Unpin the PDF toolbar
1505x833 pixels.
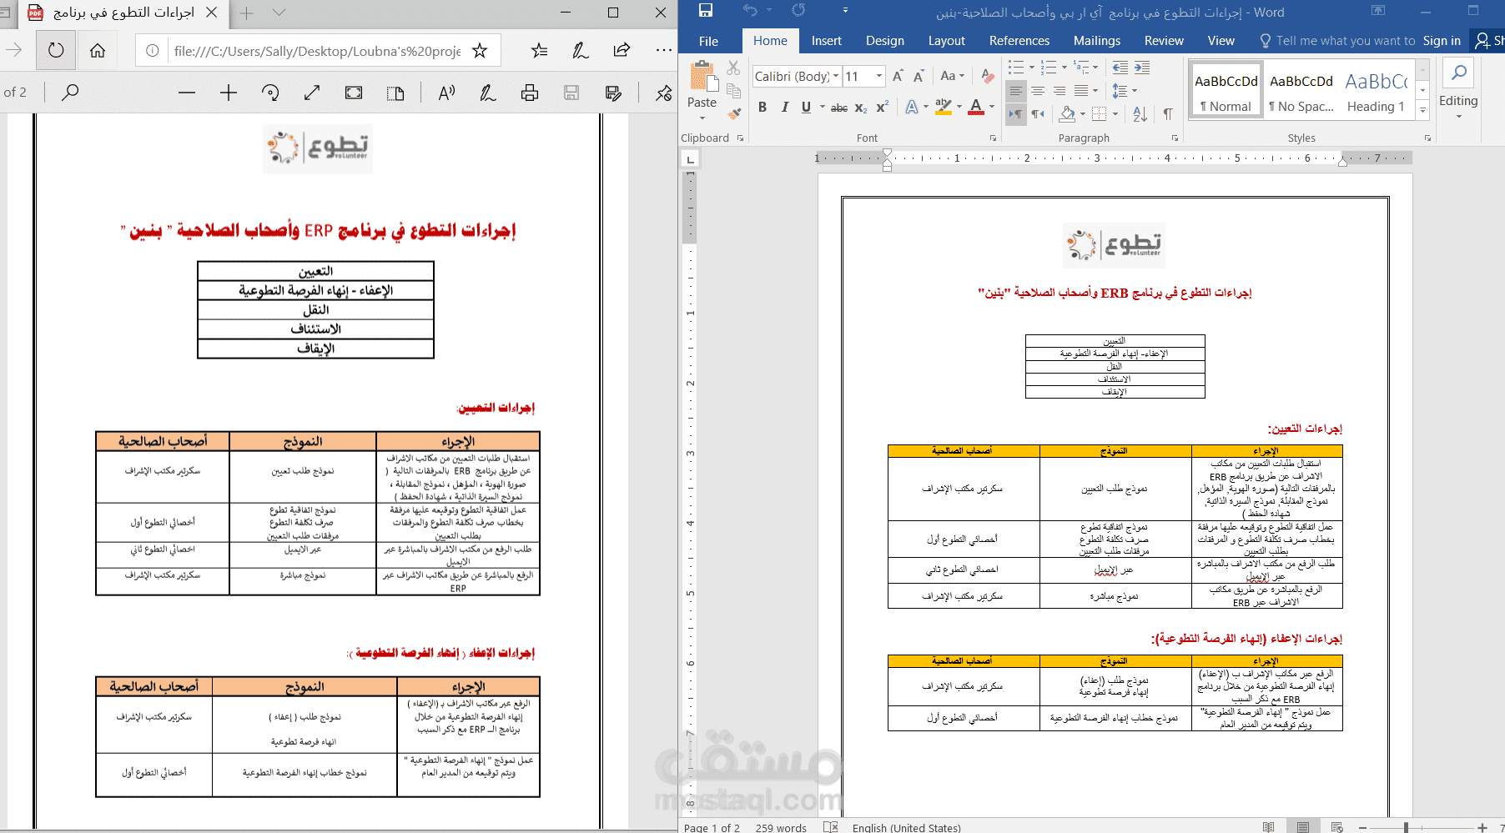pos(664,93)
